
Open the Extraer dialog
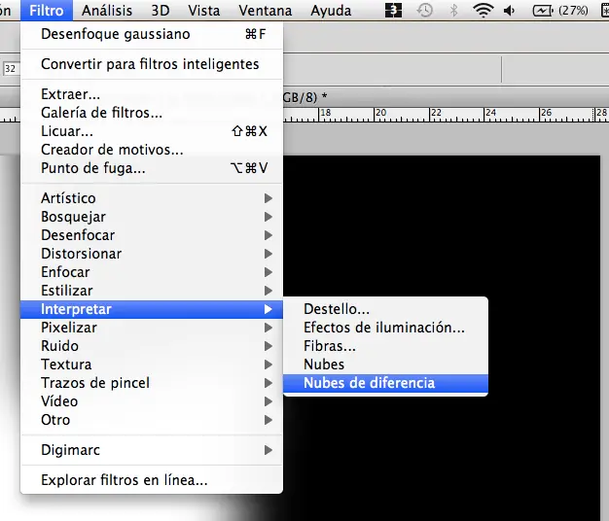(152, 94)
